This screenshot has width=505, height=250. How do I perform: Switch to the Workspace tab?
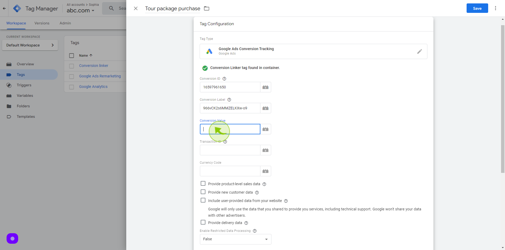pyautogui.click(x=16, y=23)
